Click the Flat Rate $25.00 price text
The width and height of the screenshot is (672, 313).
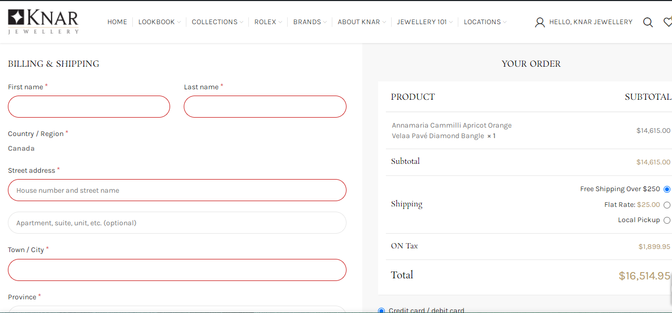[x=648, y=205]
